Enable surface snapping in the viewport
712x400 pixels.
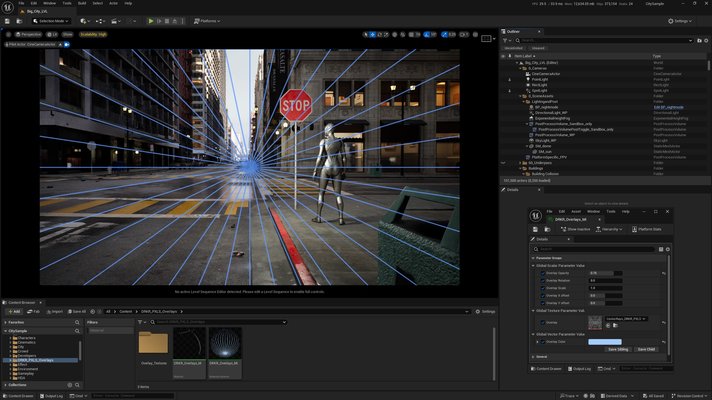[403, 34]
